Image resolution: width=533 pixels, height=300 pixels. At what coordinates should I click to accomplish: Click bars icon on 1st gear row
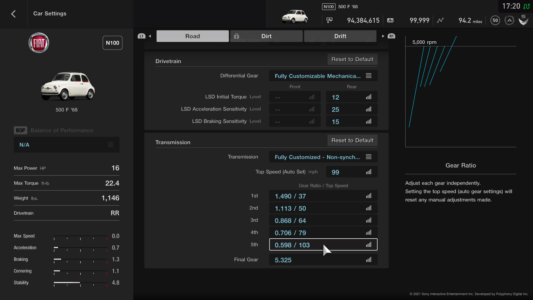(369, 196)
